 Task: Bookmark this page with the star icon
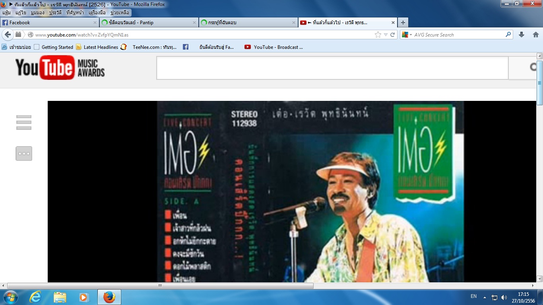(x=378, y=35)
